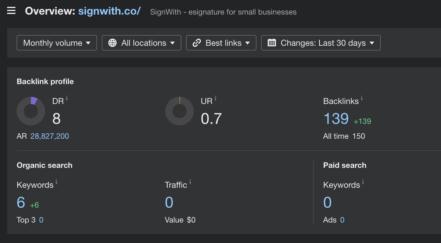Viewport: 441px width, 243px height.
Task: Click the Backlink profile heading
Action: (x=45, y=82)
